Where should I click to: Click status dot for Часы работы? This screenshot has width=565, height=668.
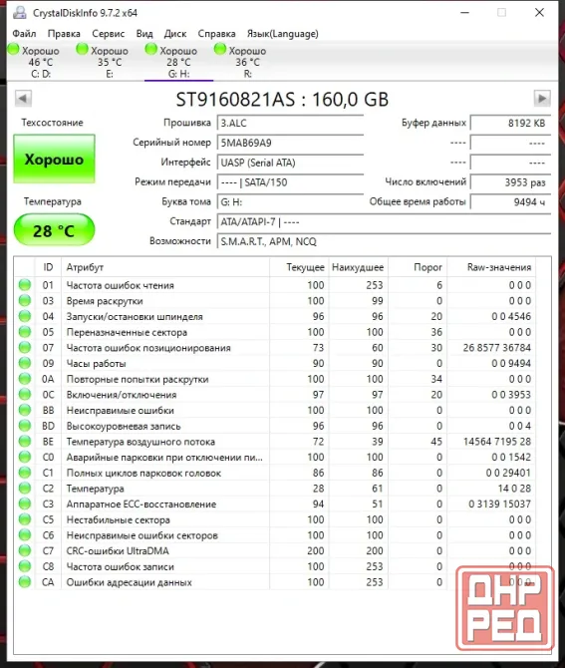[25, 363]
